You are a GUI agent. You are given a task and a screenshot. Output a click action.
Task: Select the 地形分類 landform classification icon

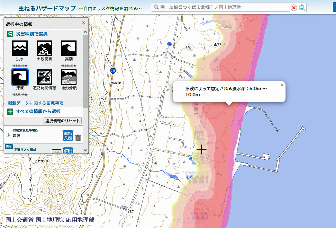click(x=69, y=77)
